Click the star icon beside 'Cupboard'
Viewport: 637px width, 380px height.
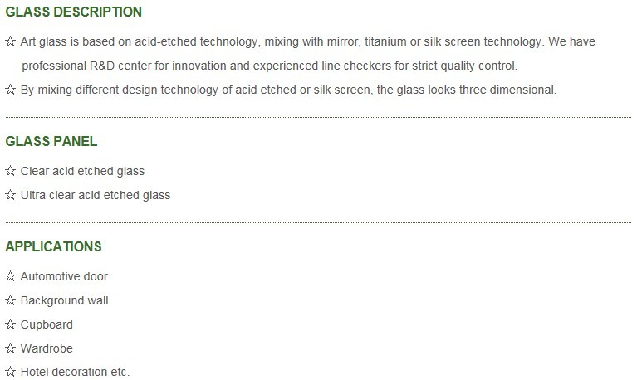tap(10, 324)
